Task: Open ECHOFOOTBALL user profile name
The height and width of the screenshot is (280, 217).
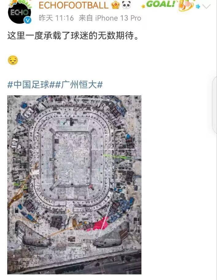Action: [x=73, y=5]
